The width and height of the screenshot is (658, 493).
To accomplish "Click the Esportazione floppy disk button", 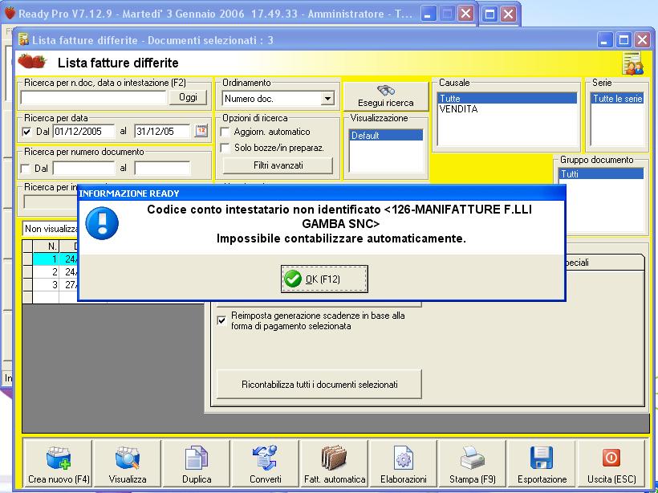I will click(542, 464).
